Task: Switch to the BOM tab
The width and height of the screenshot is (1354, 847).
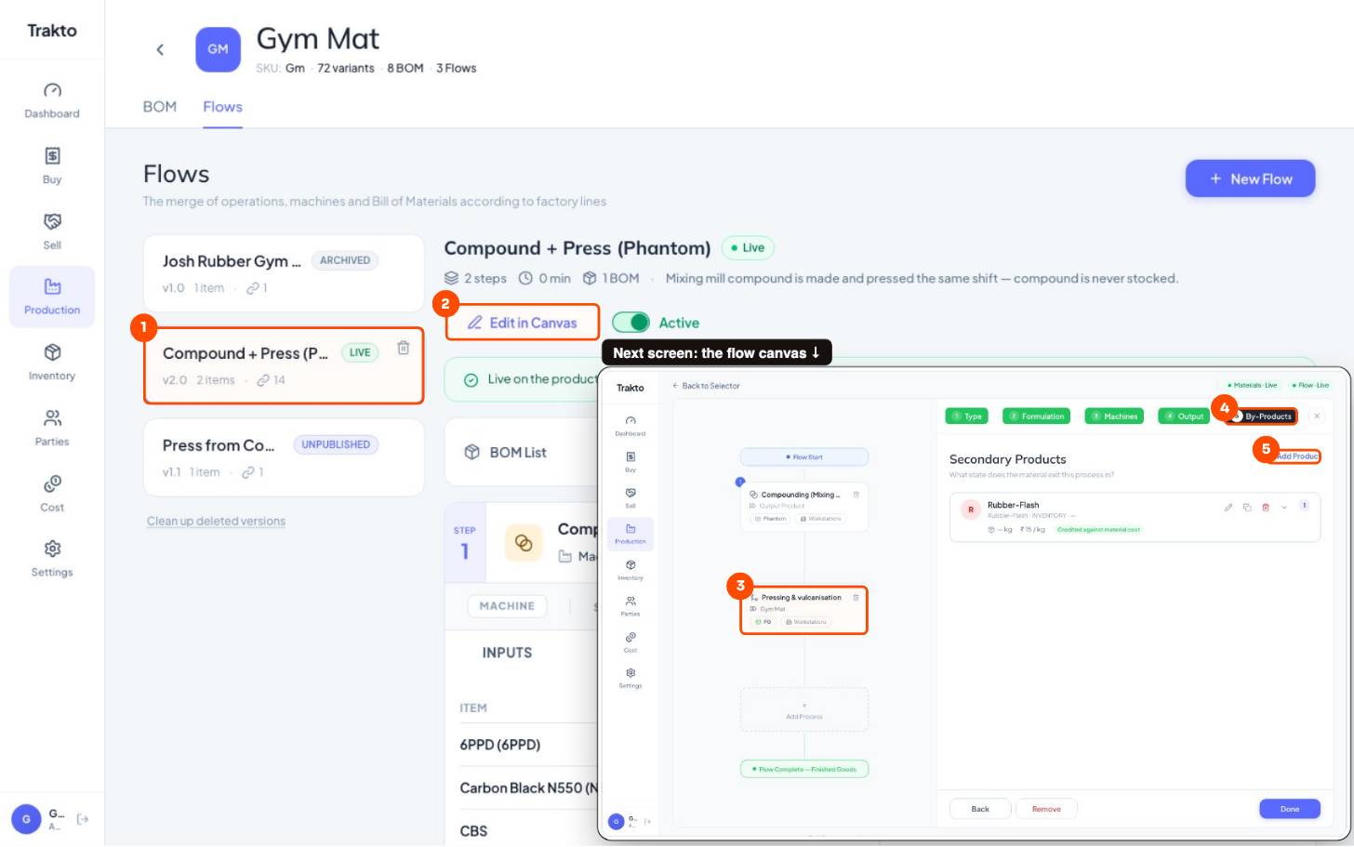Action: point(160,107)
